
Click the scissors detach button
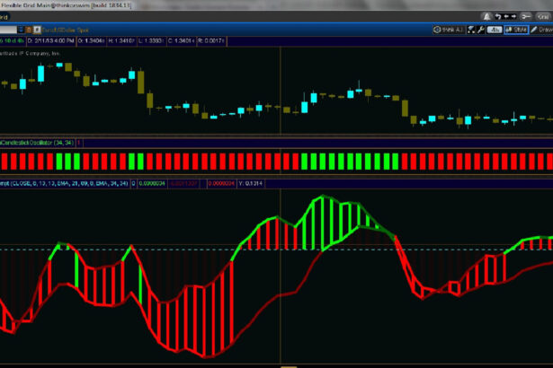coord(526,16)
